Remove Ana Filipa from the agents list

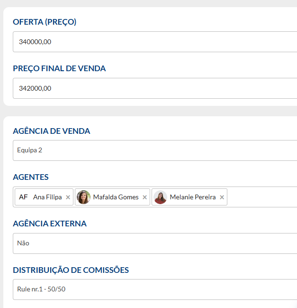click(68, 197)
